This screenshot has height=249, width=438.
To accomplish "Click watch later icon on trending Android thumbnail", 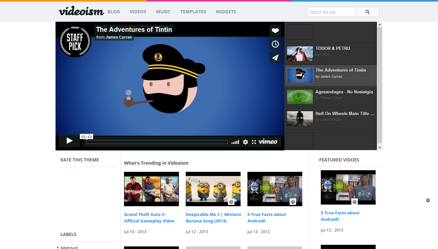I will (293, 202).
